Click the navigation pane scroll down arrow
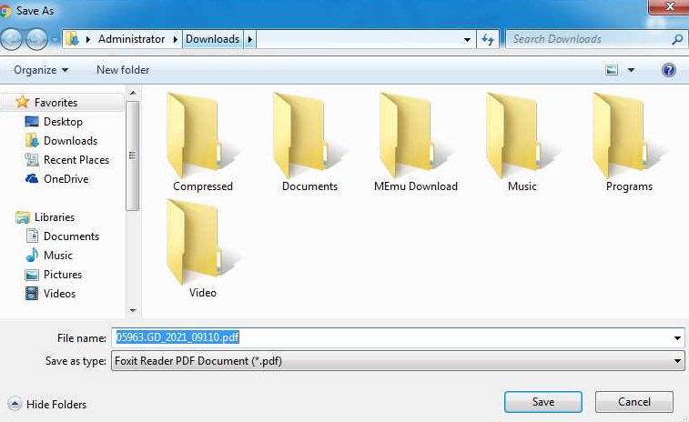 tap(133, 311)
